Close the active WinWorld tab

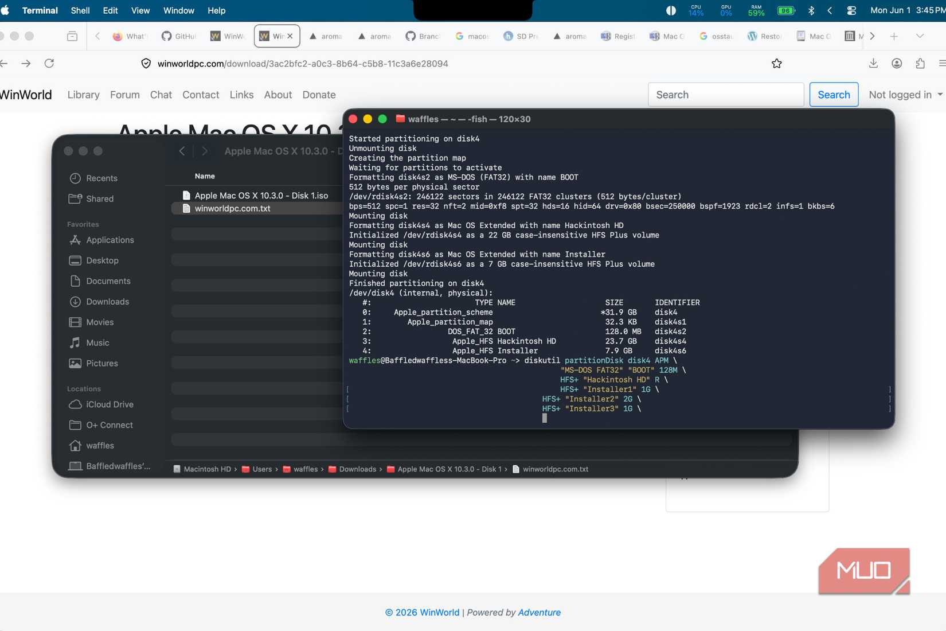click(290, 36)
